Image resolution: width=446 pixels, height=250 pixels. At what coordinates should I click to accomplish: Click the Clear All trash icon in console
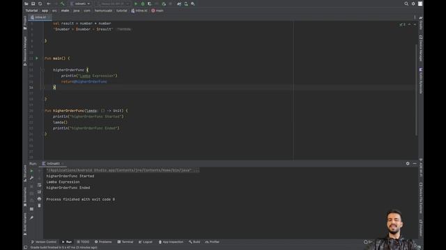tap(39, 206)
